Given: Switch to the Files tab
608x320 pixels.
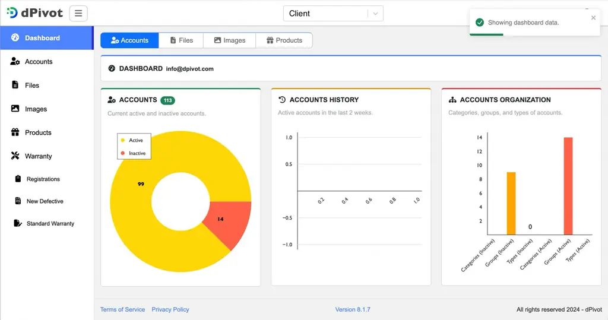Looking at the screenshot, I should click(x=181, y=40).
